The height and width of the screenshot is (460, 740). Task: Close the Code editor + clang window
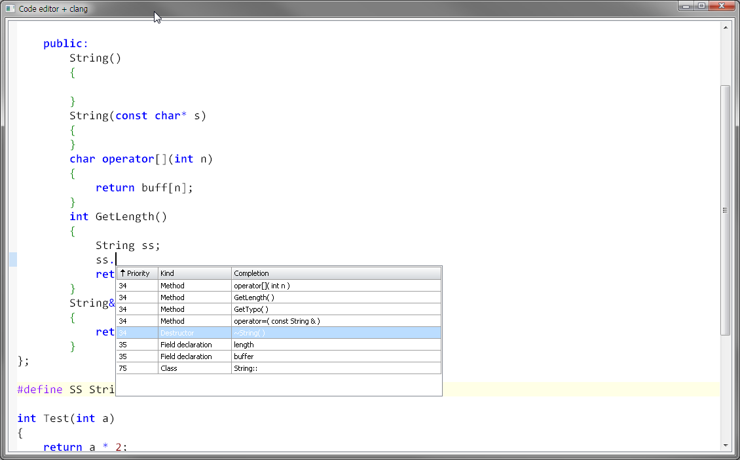click(x=723, y=6)
